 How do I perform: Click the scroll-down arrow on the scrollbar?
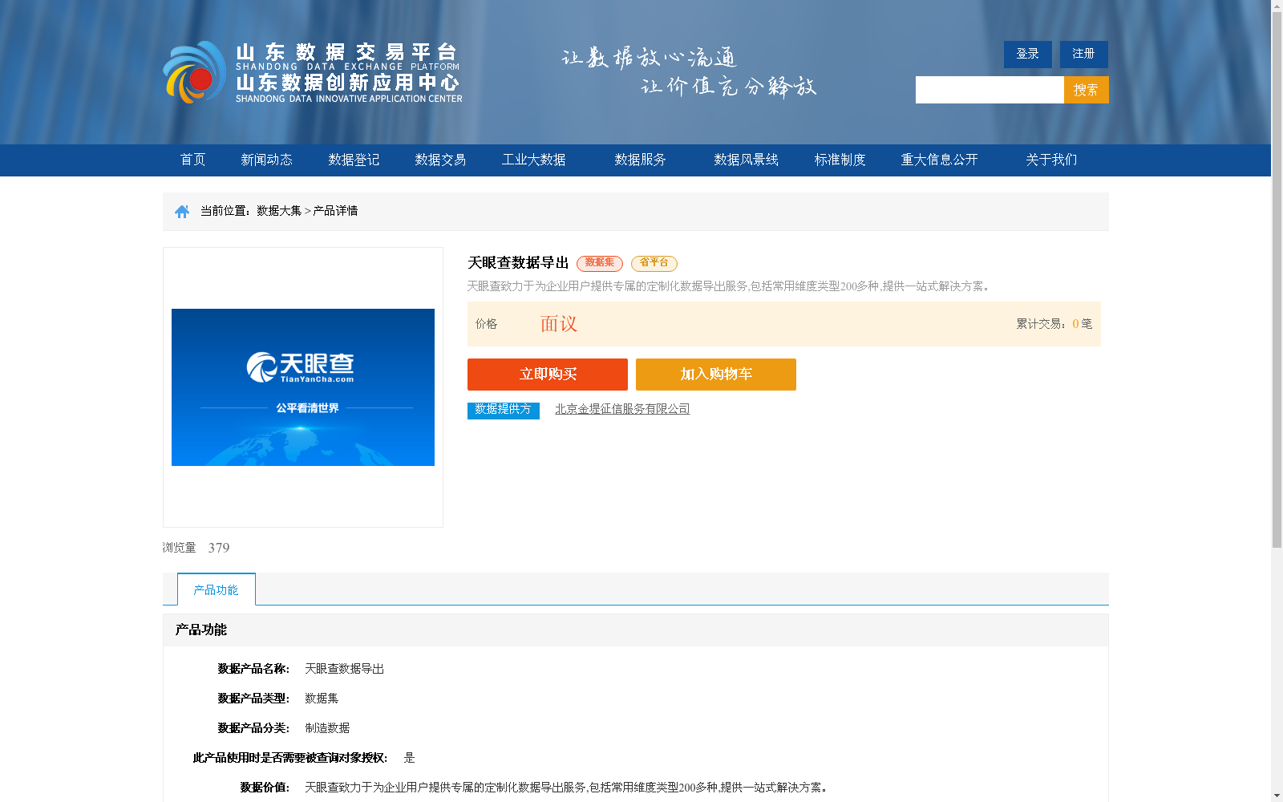pyautogui.click(x=1277, y=796)
